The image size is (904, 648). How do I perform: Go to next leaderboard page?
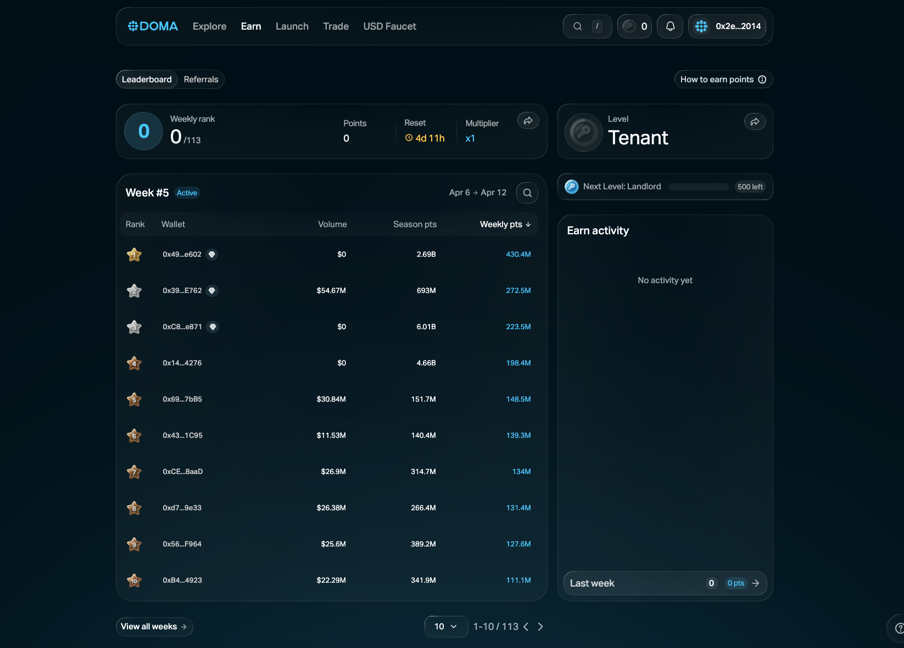(x=540, y=627)
